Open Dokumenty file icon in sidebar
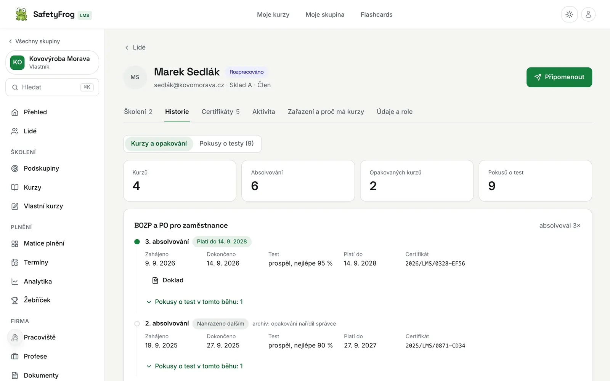The image size is (610, 381). [15, 375]
